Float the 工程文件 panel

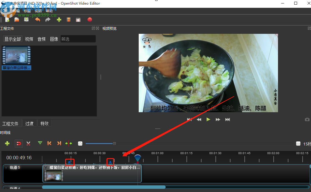[93, 28]
